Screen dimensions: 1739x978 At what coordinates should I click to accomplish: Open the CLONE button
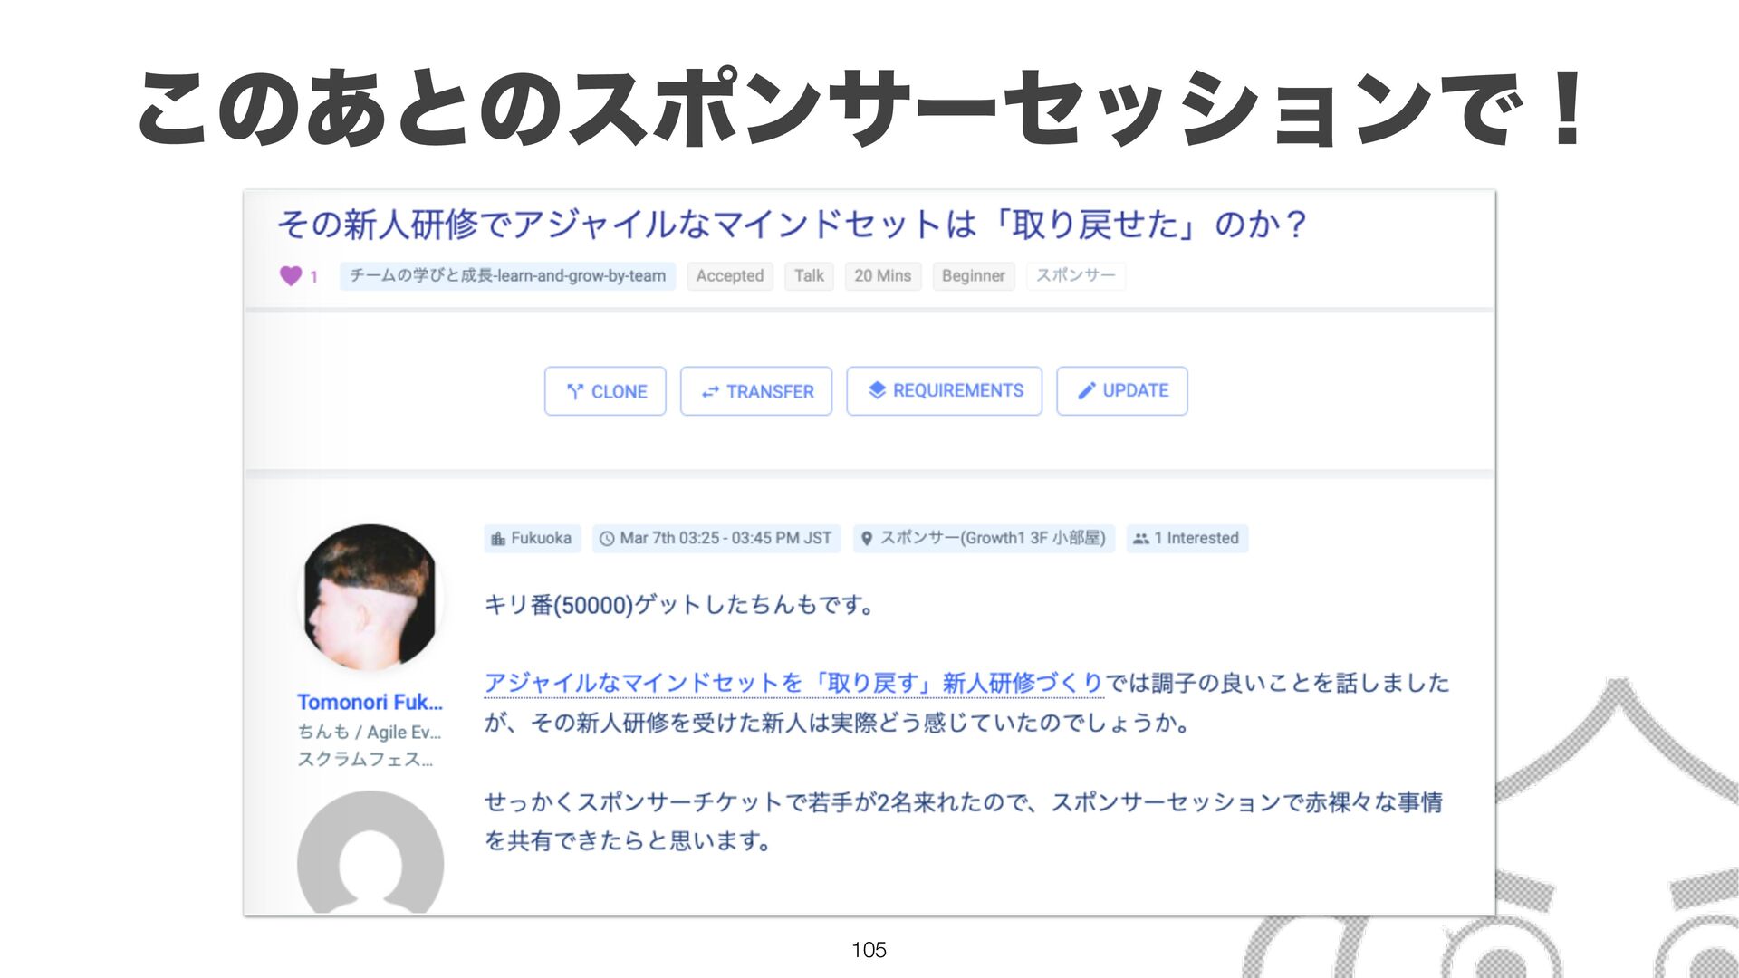point(605,391)
